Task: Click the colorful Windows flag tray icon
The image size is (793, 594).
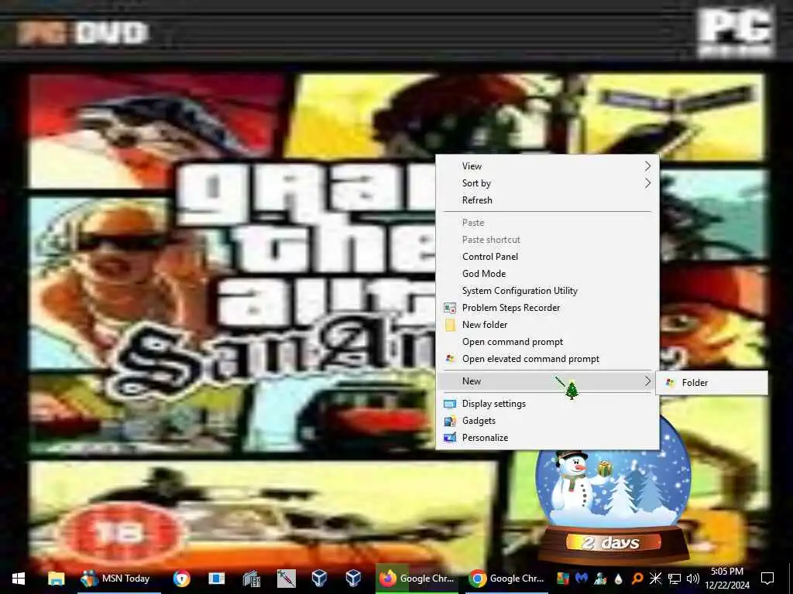Action: tap(563, 578)
